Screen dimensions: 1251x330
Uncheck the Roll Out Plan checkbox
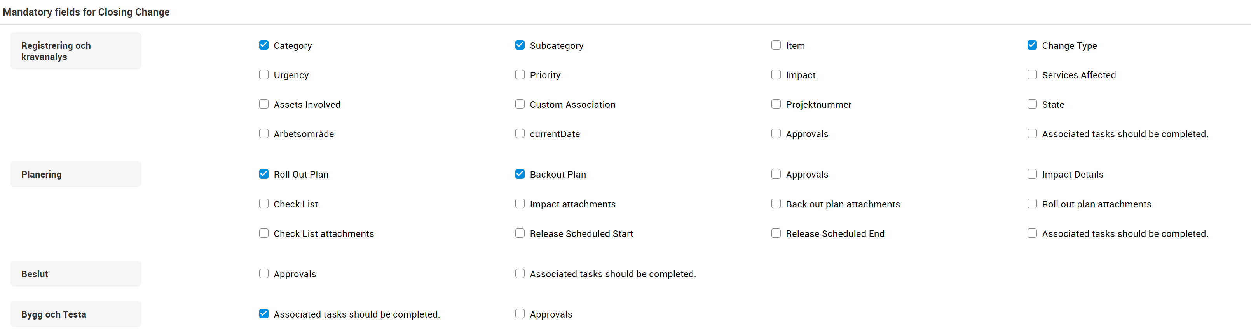click(264, 174)
